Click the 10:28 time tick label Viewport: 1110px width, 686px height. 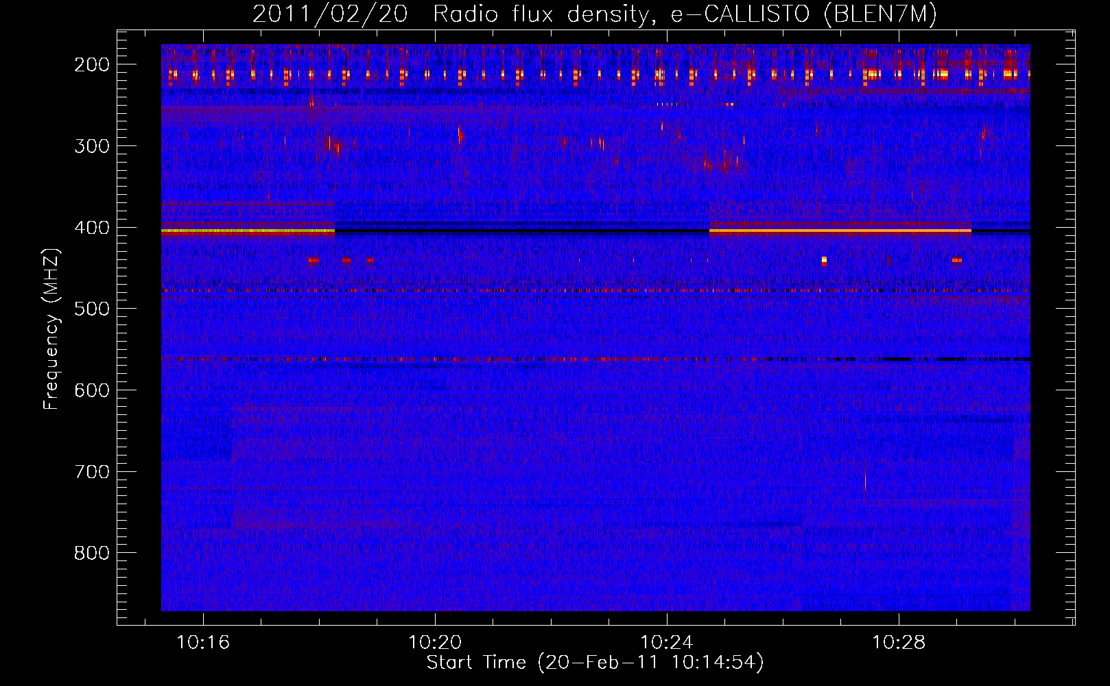click(x=899, y=643)
